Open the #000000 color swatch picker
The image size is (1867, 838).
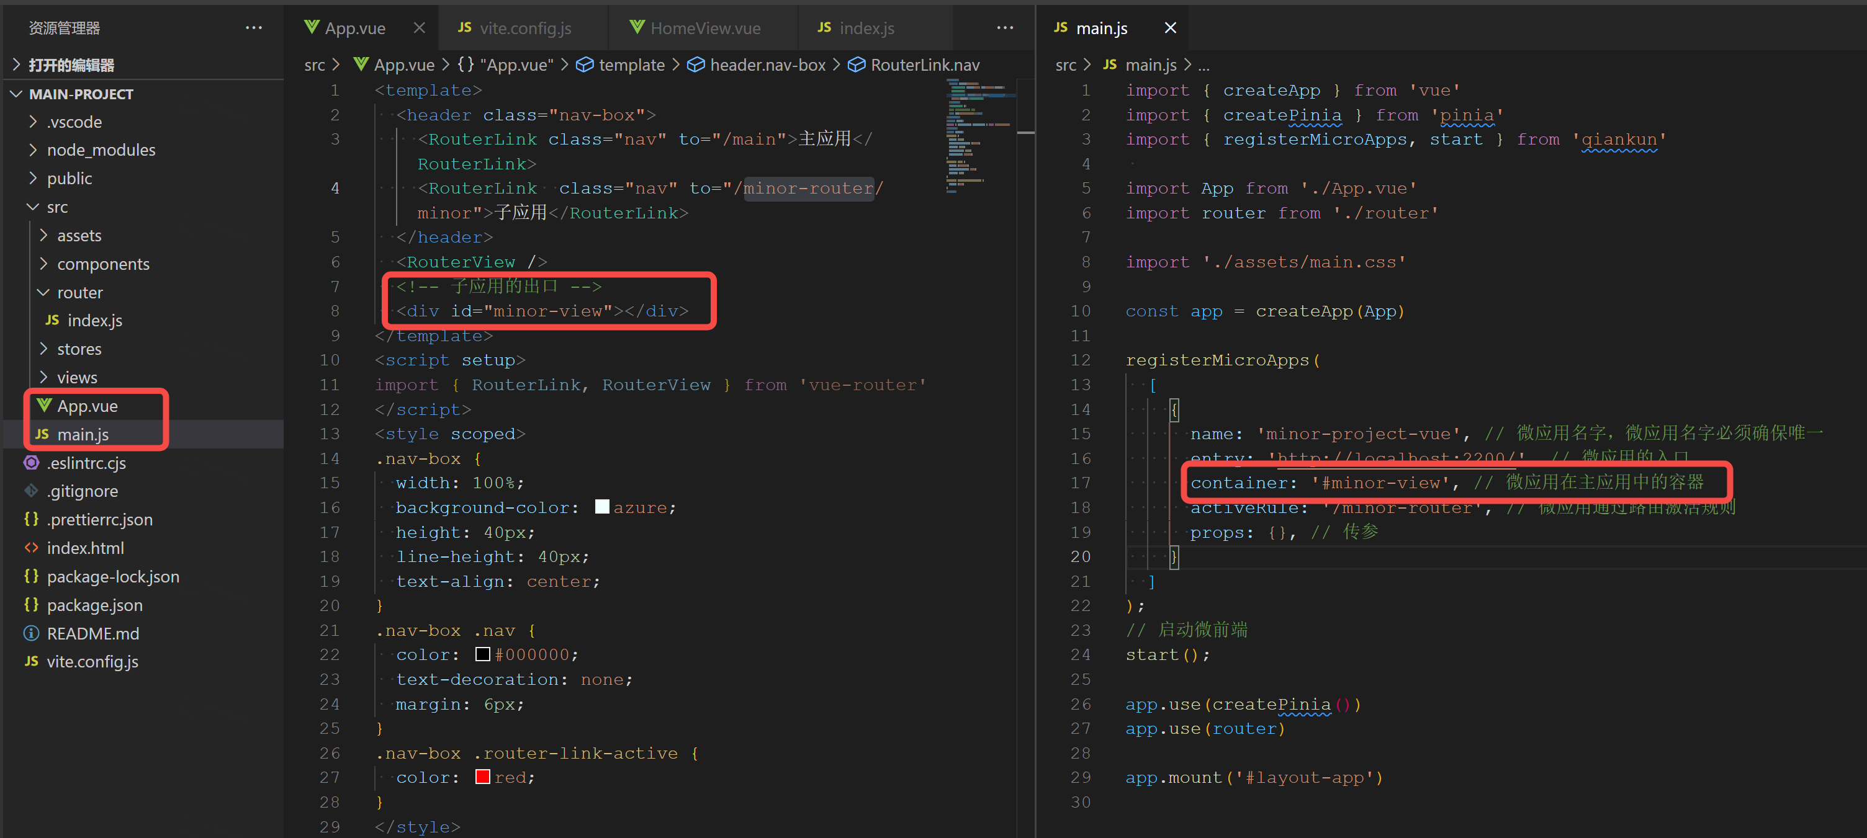[x=483, y=654]
